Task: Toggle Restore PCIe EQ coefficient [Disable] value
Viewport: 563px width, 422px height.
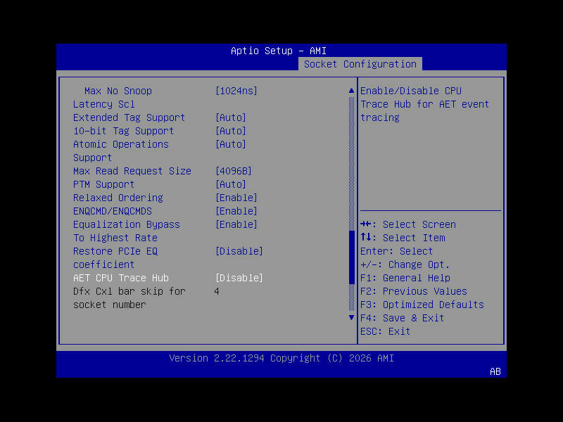Action: (239, 251)
